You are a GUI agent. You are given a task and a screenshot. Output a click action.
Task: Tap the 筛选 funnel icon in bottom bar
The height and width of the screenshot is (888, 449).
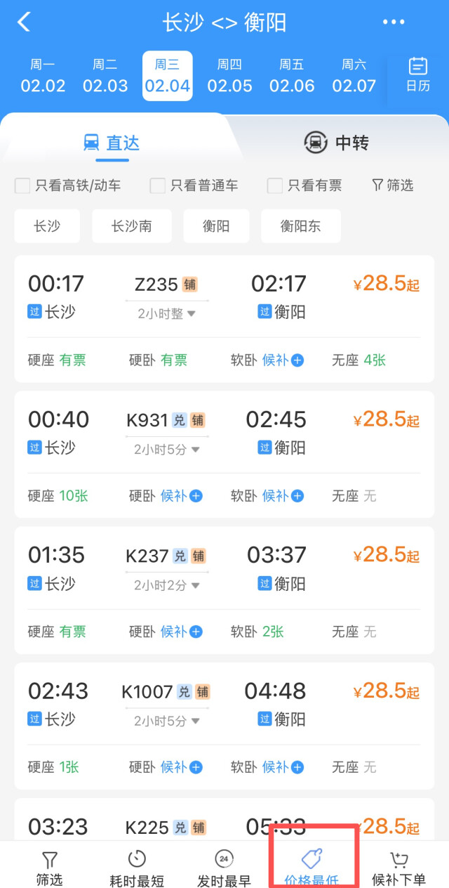point(49,861)
